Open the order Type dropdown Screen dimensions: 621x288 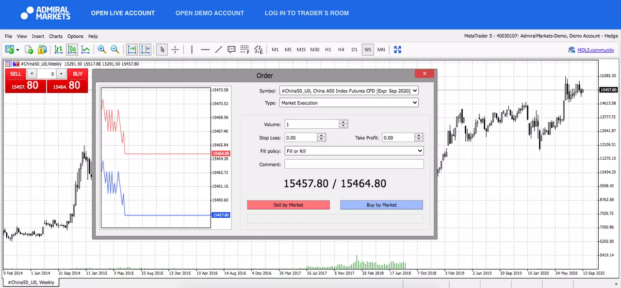tap(349, 103)
